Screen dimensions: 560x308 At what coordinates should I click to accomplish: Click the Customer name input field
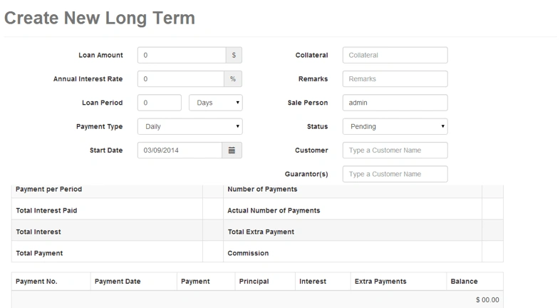(x=395, y=150)
